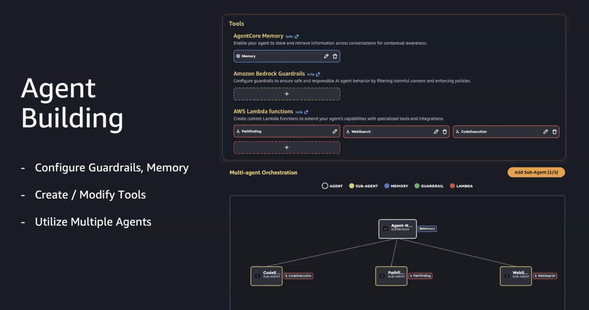Image resolution: width=589 pixels, height=310 pixels.
Task: Select the WebS... sub-agent node
Action: (516, 276)
